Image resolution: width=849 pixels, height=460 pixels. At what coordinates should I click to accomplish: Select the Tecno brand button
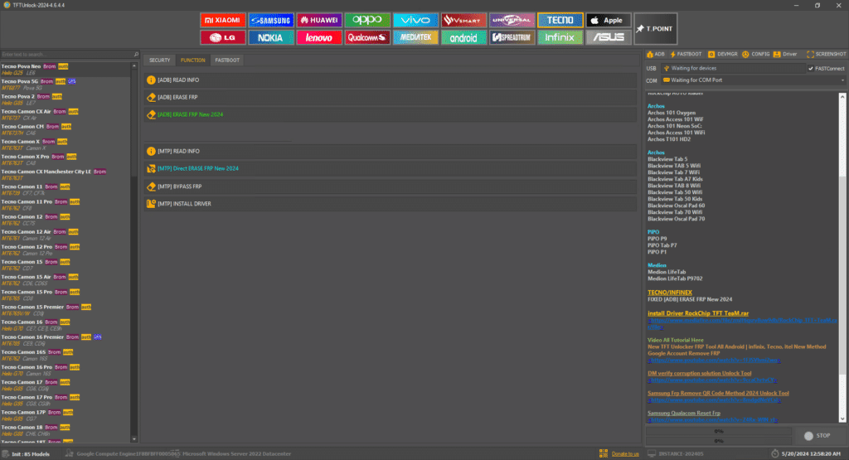pos(560,20)
